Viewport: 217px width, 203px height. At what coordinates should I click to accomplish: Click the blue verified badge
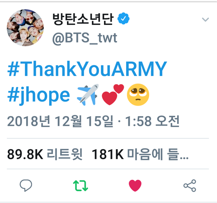pos(123,19)
